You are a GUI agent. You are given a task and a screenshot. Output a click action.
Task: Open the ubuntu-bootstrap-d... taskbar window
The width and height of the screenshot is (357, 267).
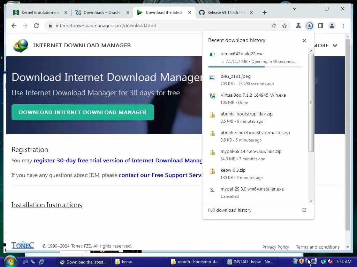(x=196, y=262)
